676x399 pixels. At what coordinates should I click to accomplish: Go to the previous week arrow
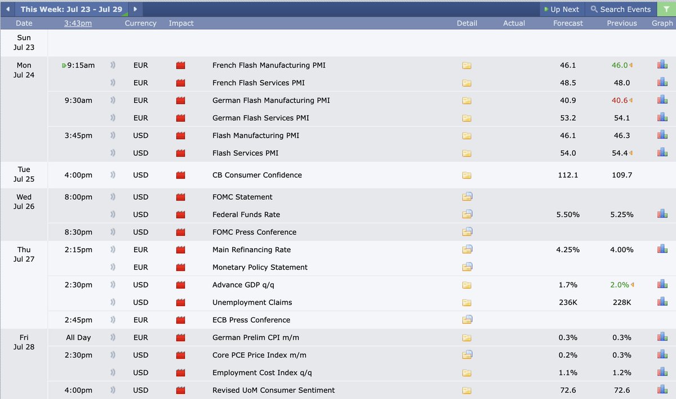(x=7, y=9)
